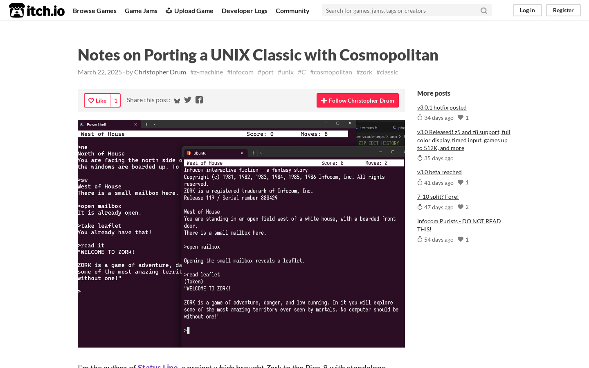Share post on Twitter icon
Screen dimensions: 589x368
188,100
